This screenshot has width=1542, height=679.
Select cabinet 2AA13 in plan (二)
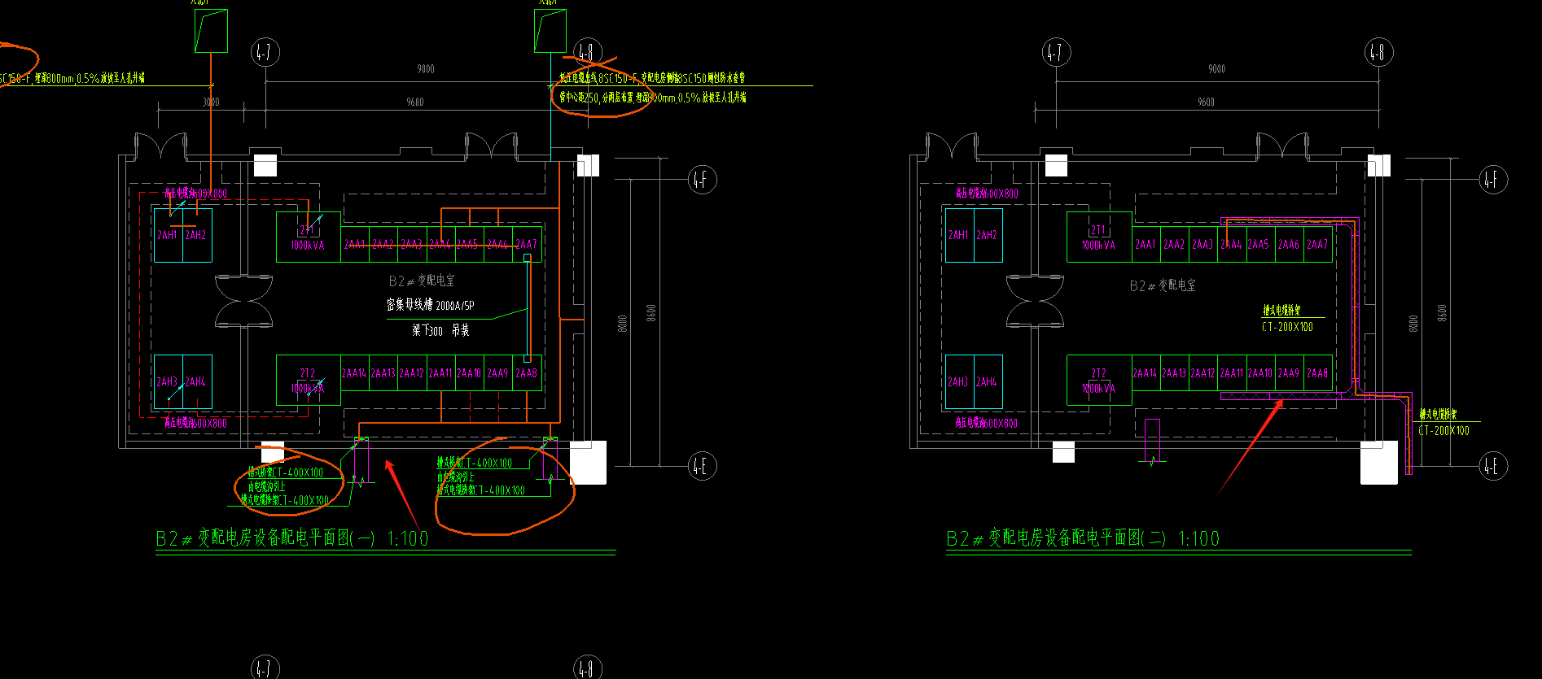[x=1174, y=373]
